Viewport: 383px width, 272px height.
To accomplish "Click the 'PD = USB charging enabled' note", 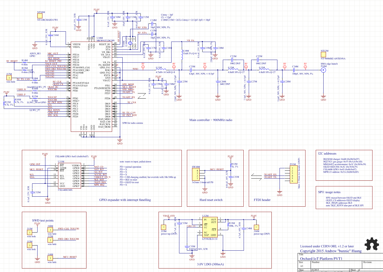I will coord(148,177).
